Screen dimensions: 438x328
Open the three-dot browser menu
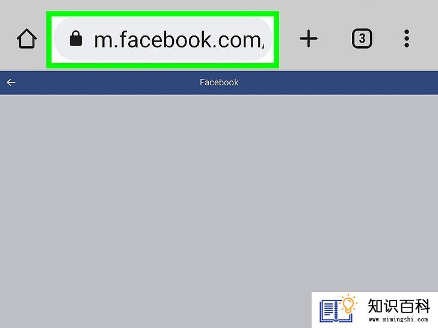[x=407, y=38]
